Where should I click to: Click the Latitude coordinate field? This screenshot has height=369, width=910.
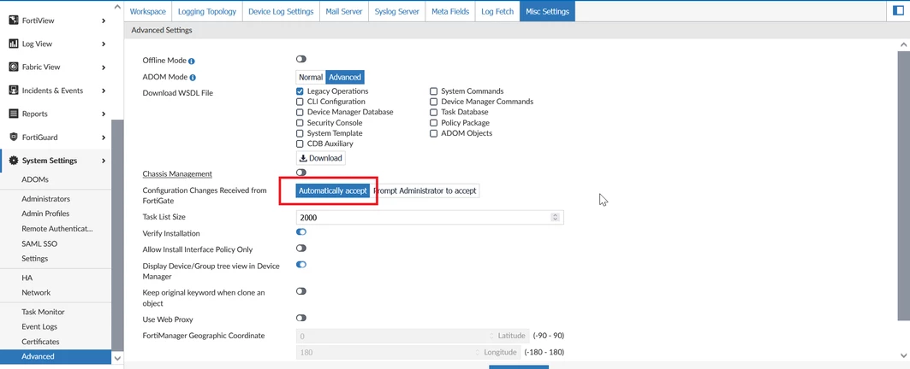click(412, 336)
